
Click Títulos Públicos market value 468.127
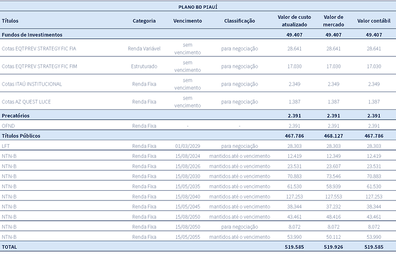pyautogui.click(x=334, y=136)
